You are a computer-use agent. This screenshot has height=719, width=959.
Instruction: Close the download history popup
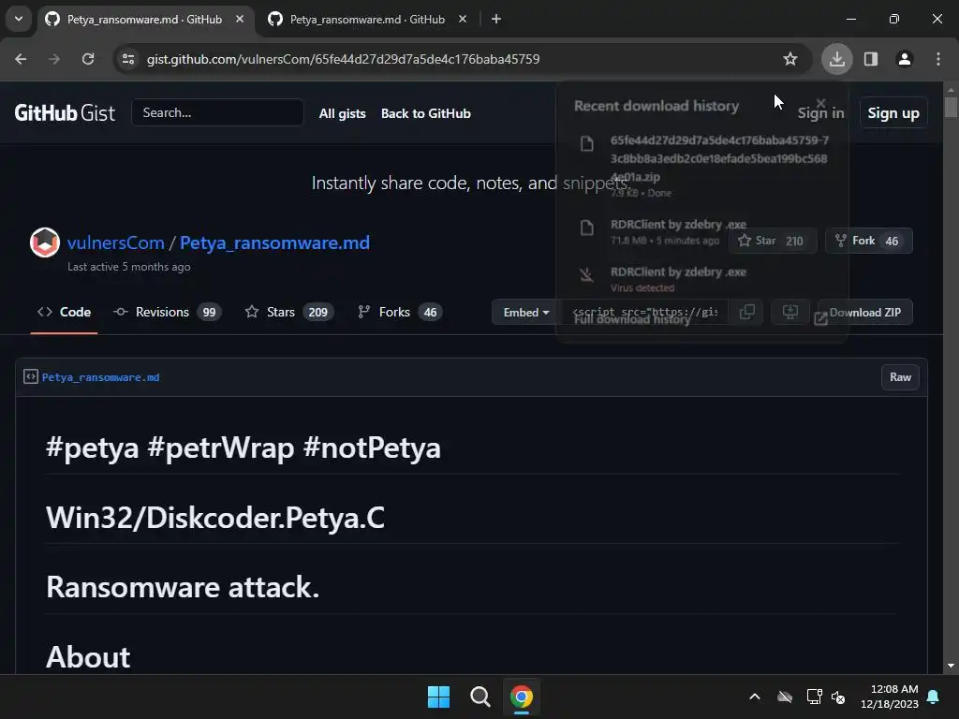(x=820, y=103)
